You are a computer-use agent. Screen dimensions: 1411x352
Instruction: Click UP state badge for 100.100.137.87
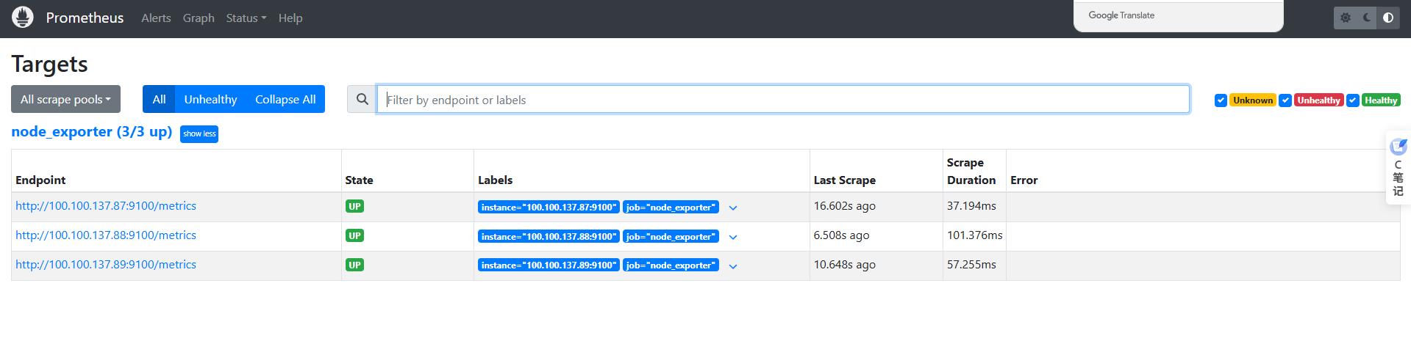point(354,206)
